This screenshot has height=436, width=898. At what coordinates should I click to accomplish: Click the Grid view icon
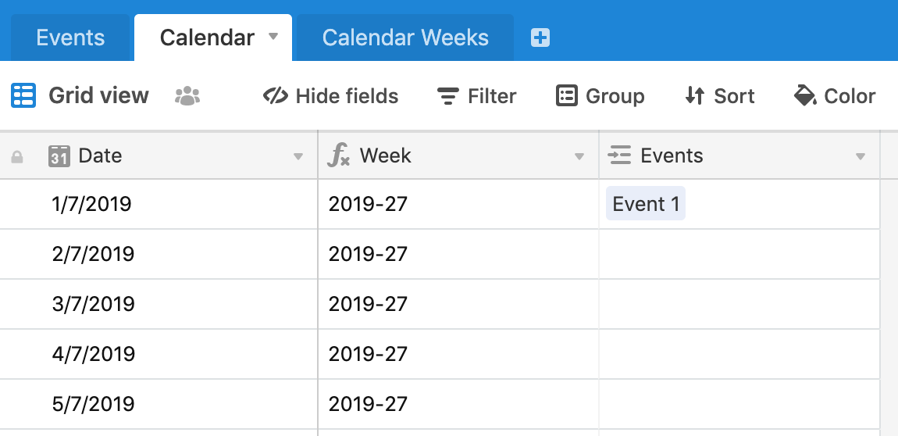tap(23, 95)
